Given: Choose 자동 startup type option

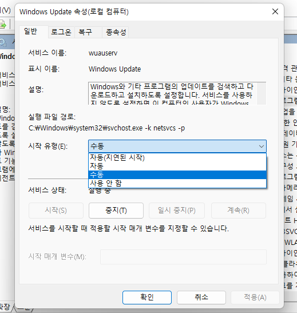Looking at the screenshot, I should tap(177, 166).
